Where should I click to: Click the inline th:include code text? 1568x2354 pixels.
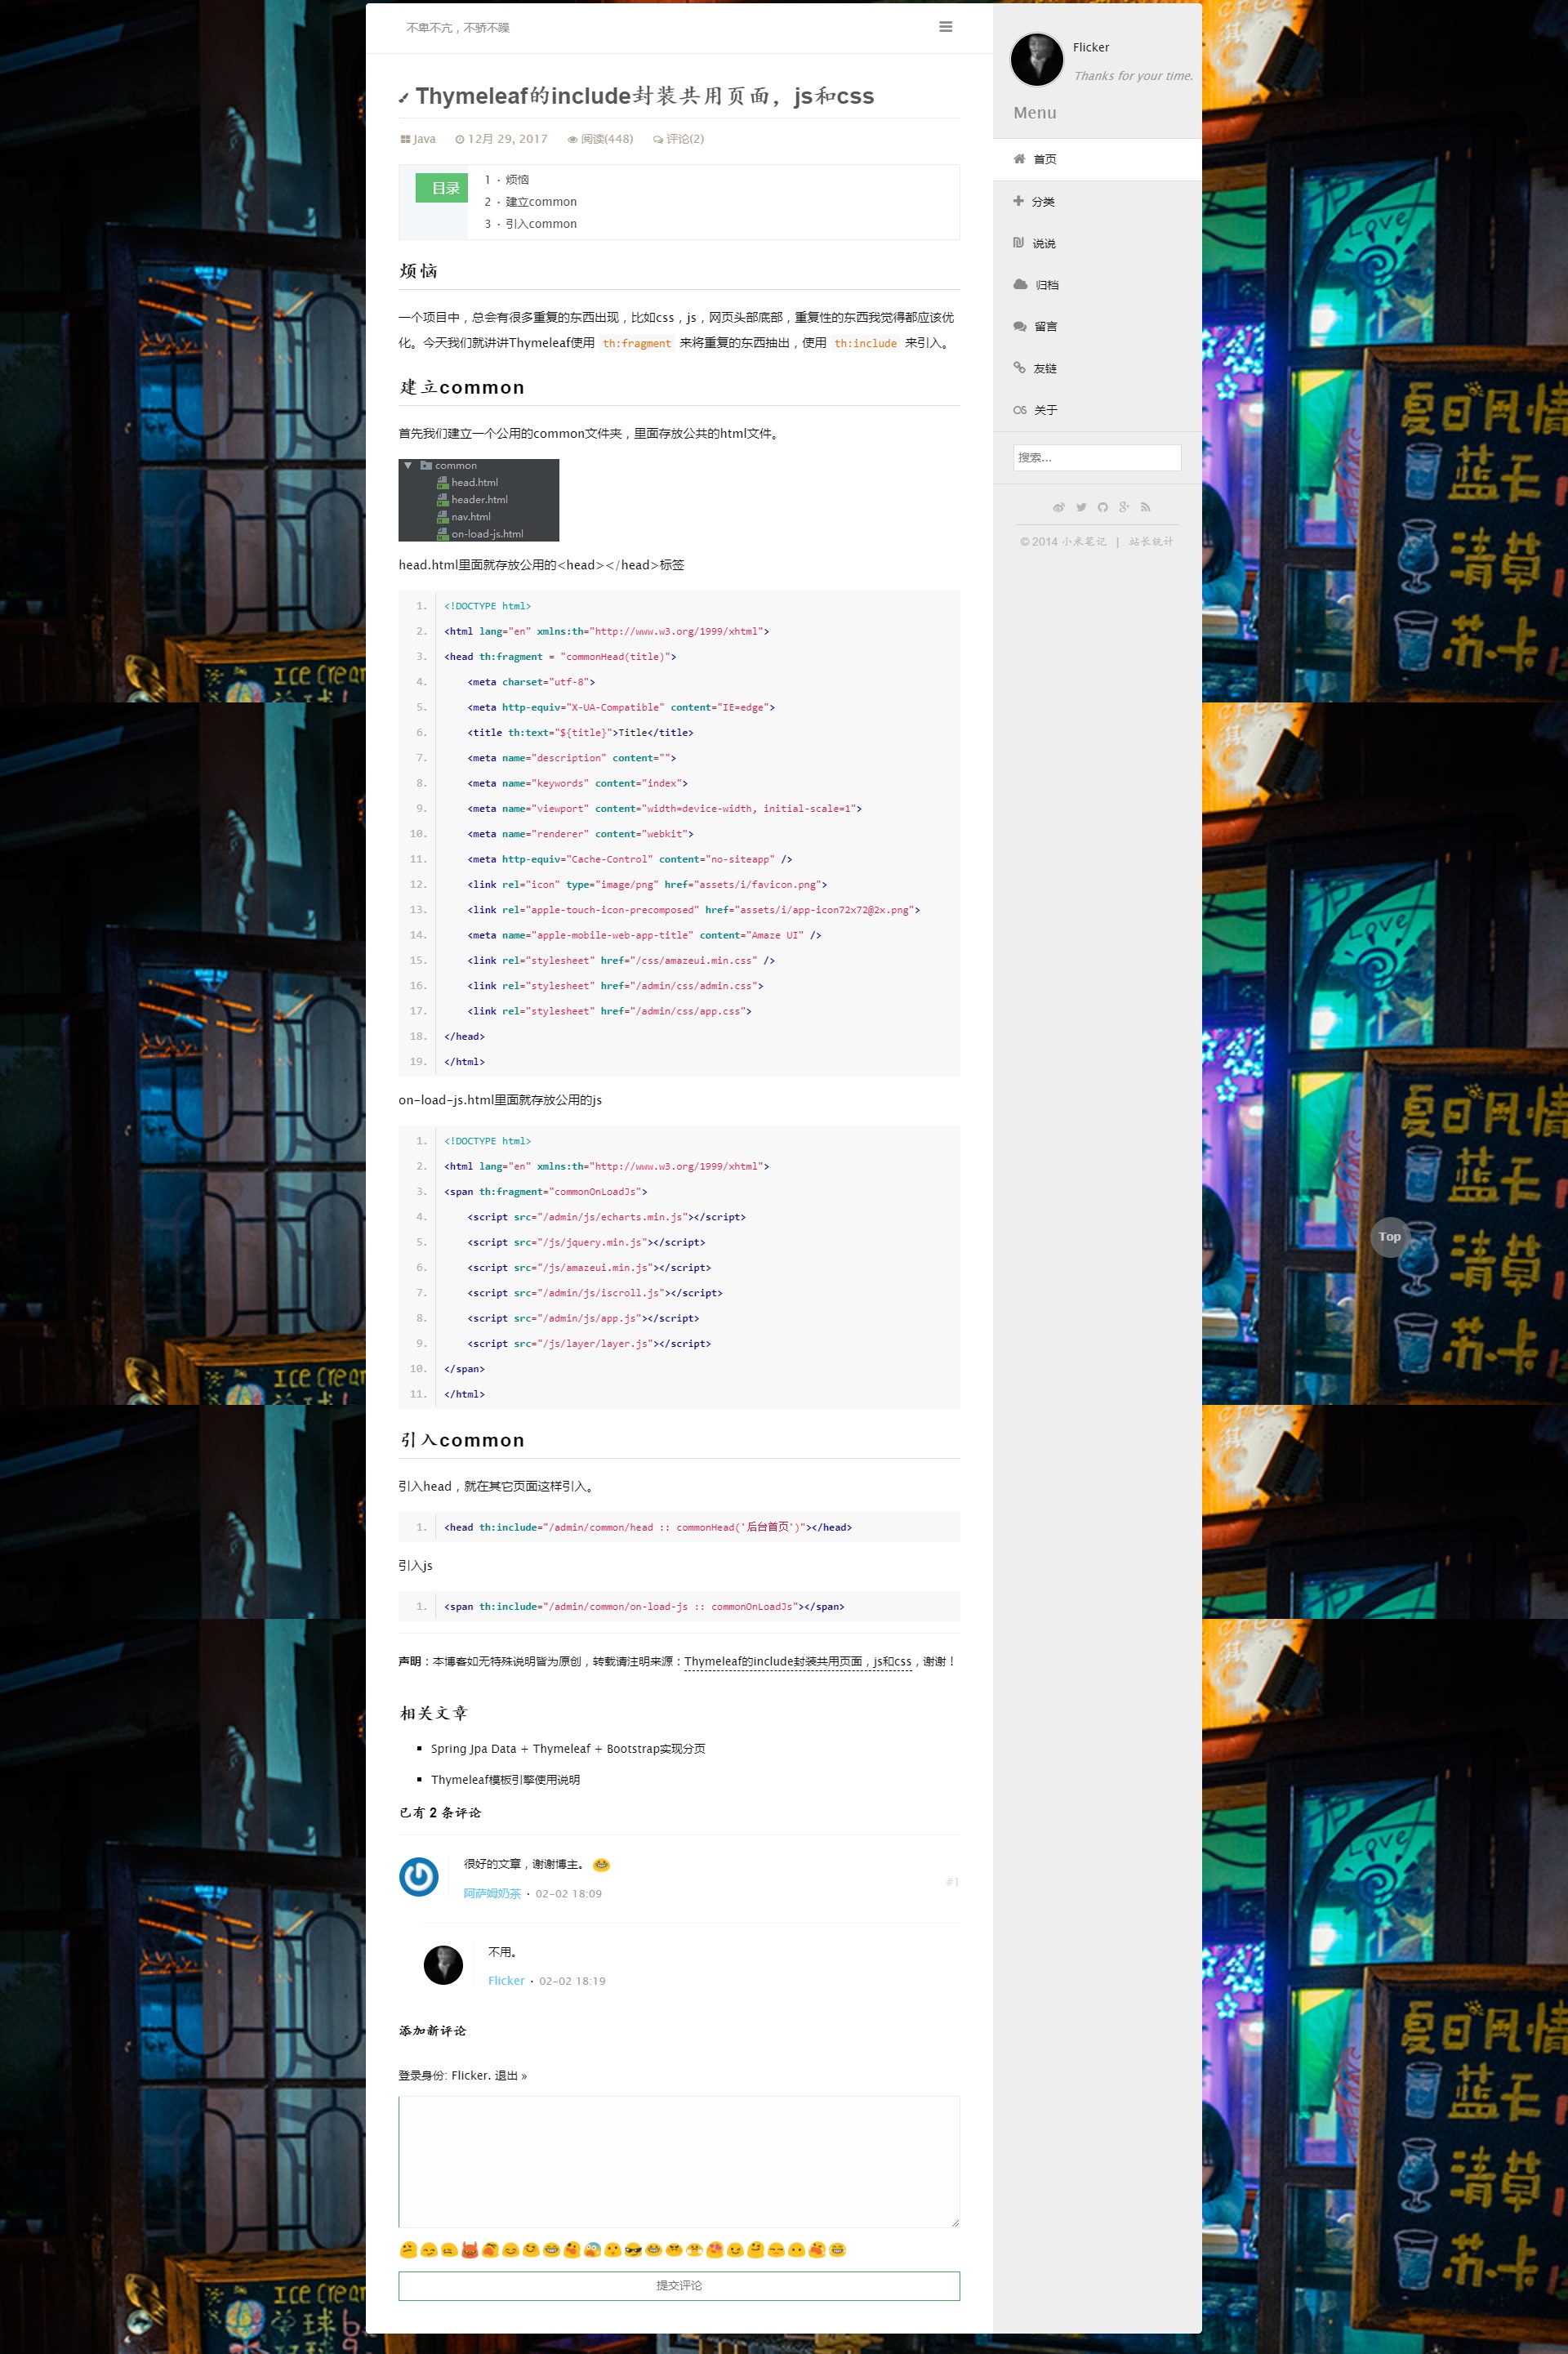pos(866,343)
